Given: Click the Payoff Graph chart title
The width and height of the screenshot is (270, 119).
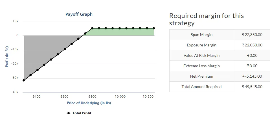Looking at the screenshot, I should 79,14.
